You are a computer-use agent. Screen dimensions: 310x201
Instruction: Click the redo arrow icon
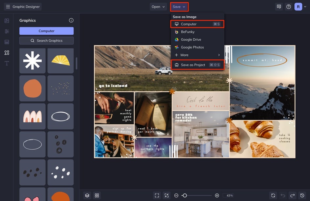[292, 195]
